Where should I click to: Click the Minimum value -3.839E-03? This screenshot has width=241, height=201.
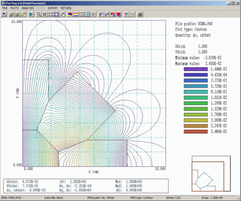(x=212, y=58)
